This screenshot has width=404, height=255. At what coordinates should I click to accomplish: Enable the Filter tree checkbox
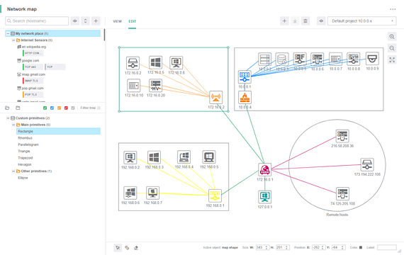tap(99, 108)
